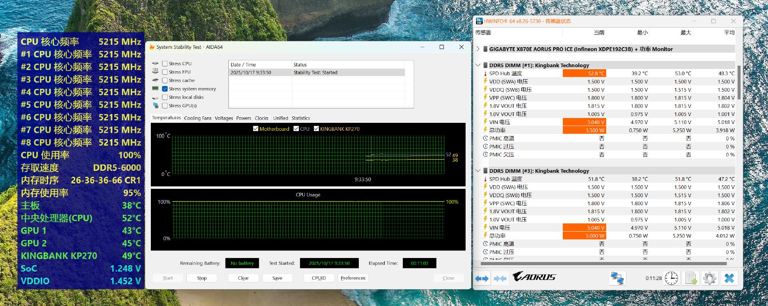Enable the Stress FPU checkbox

(165, 72)
